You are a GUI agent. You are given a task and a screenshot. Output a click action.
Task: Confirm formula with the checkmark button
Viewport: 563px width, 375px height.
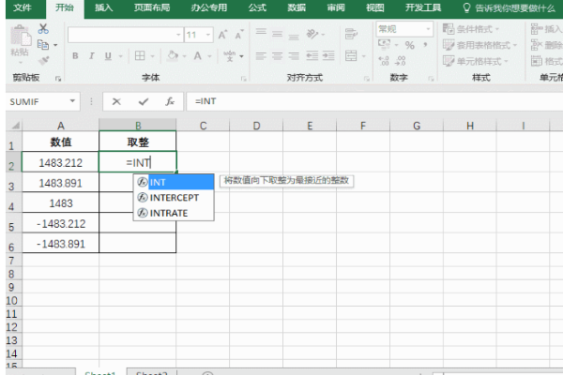point(144,101)
